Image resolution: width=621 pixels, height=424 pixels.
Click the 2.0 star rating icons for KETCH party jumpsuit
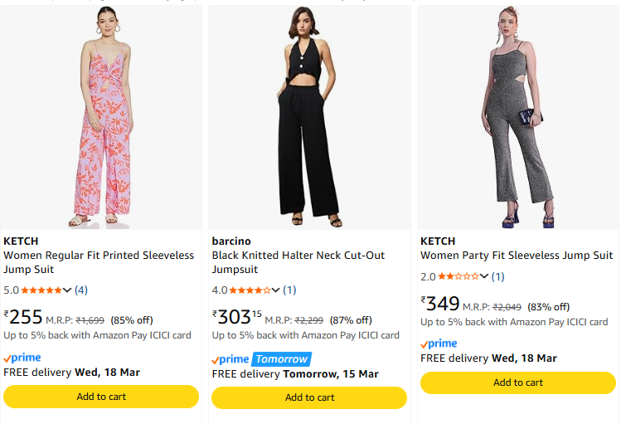click(x=458, y=276)
